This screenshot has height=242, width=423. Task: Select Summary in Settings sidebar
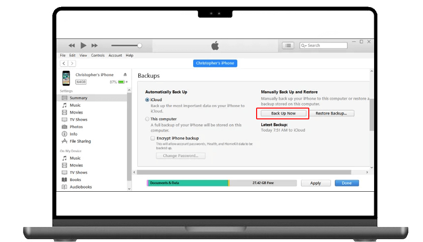92,98
